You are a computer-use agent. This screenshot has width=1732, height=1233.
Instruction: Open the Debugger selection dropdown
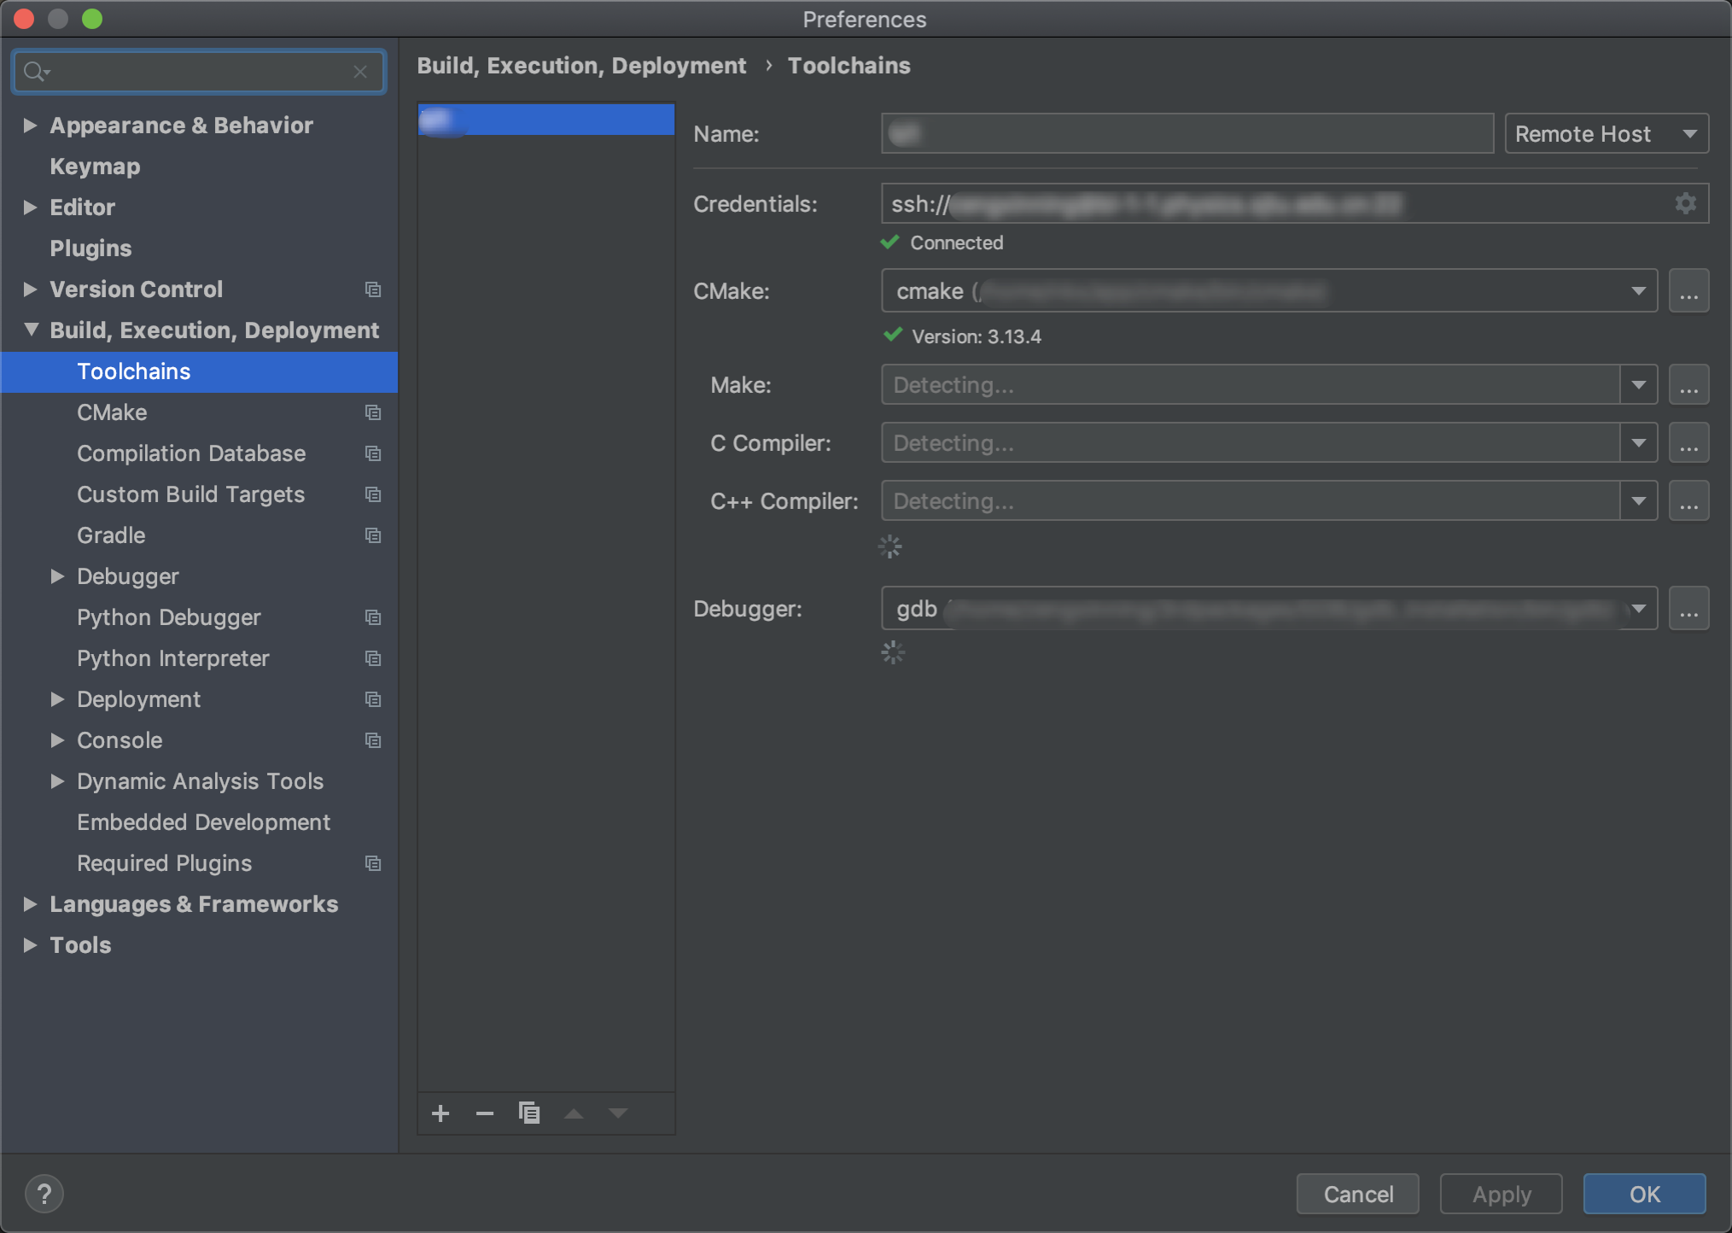pyautogui.click(x=1637, y=608)
